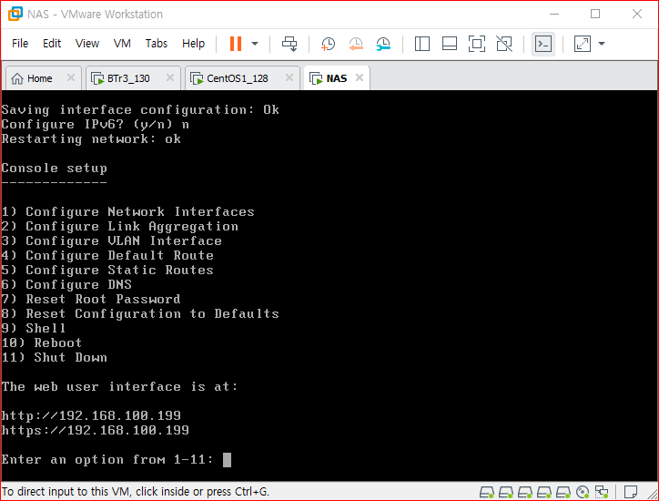The image size is (659, 501).
Task: Open the View menu
Action: tap(87, 44)
